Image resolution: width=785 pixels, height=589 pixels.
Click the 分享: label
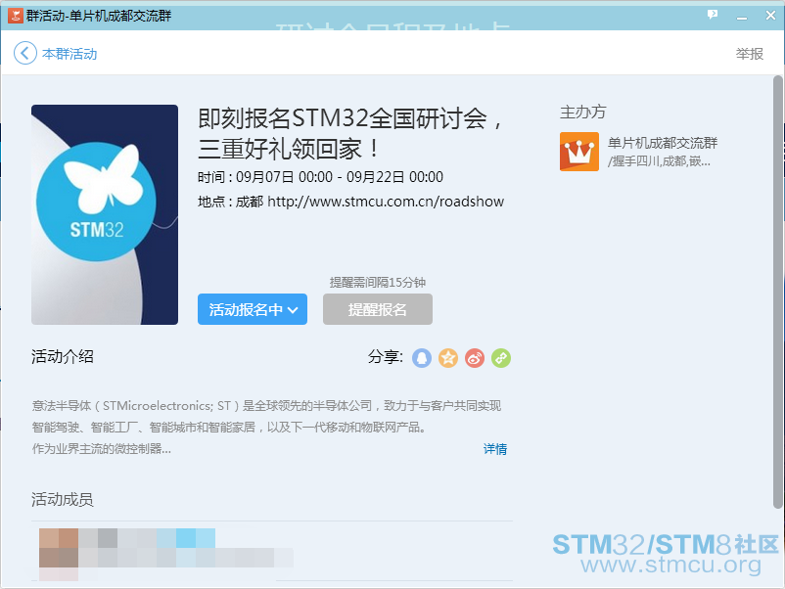(386, 357)
